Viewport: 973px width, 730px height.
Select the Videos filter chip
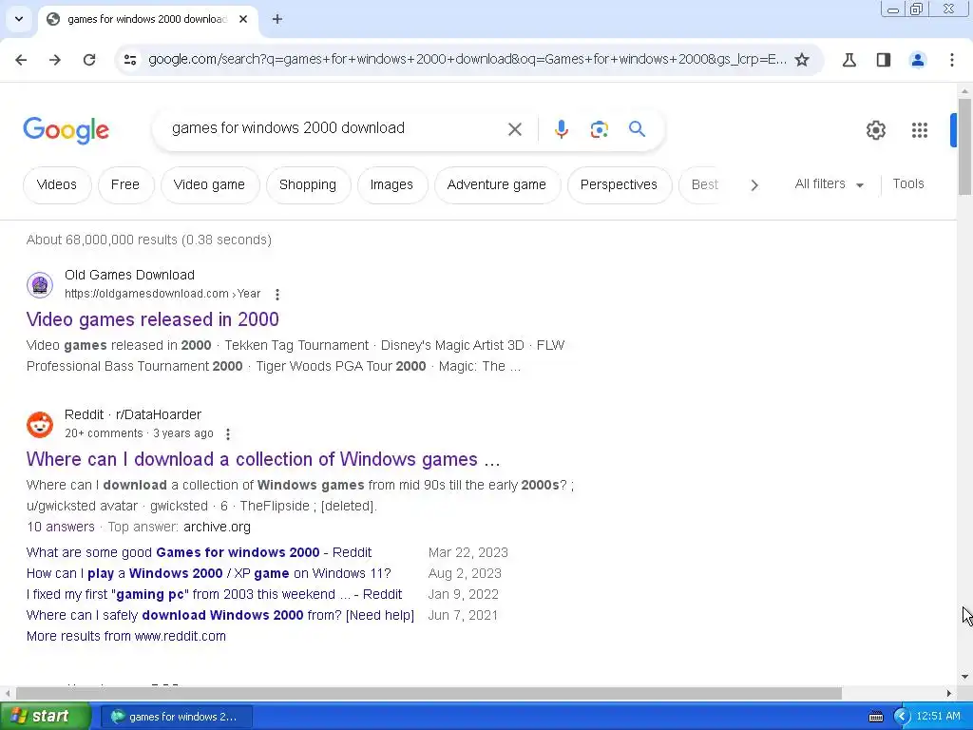coord(57,185)
